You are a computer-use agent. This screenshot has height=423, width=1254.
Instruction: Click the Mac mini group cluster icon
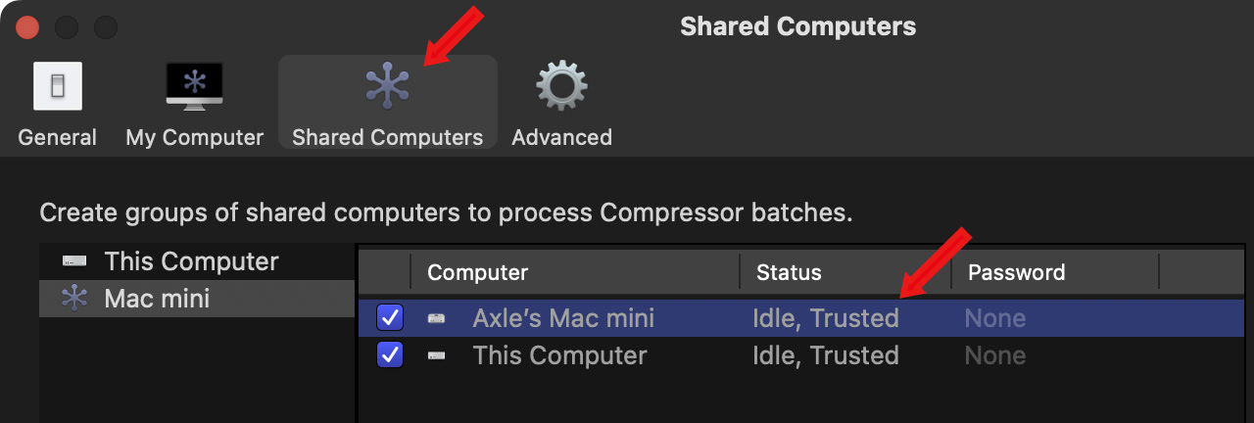pyautogui.click(x=74, y=299)
